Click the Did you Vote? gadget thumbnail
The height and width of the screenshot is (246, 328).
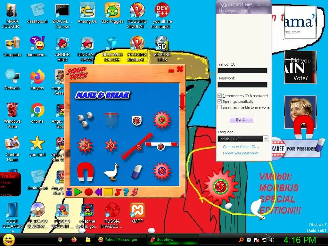(x=300, y=67)
